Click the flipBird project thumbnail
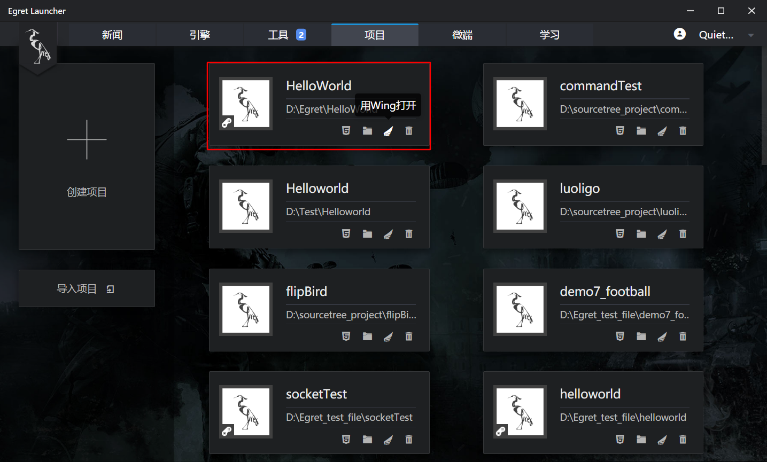This screenshot has width=767, height=462. [246, 309]
